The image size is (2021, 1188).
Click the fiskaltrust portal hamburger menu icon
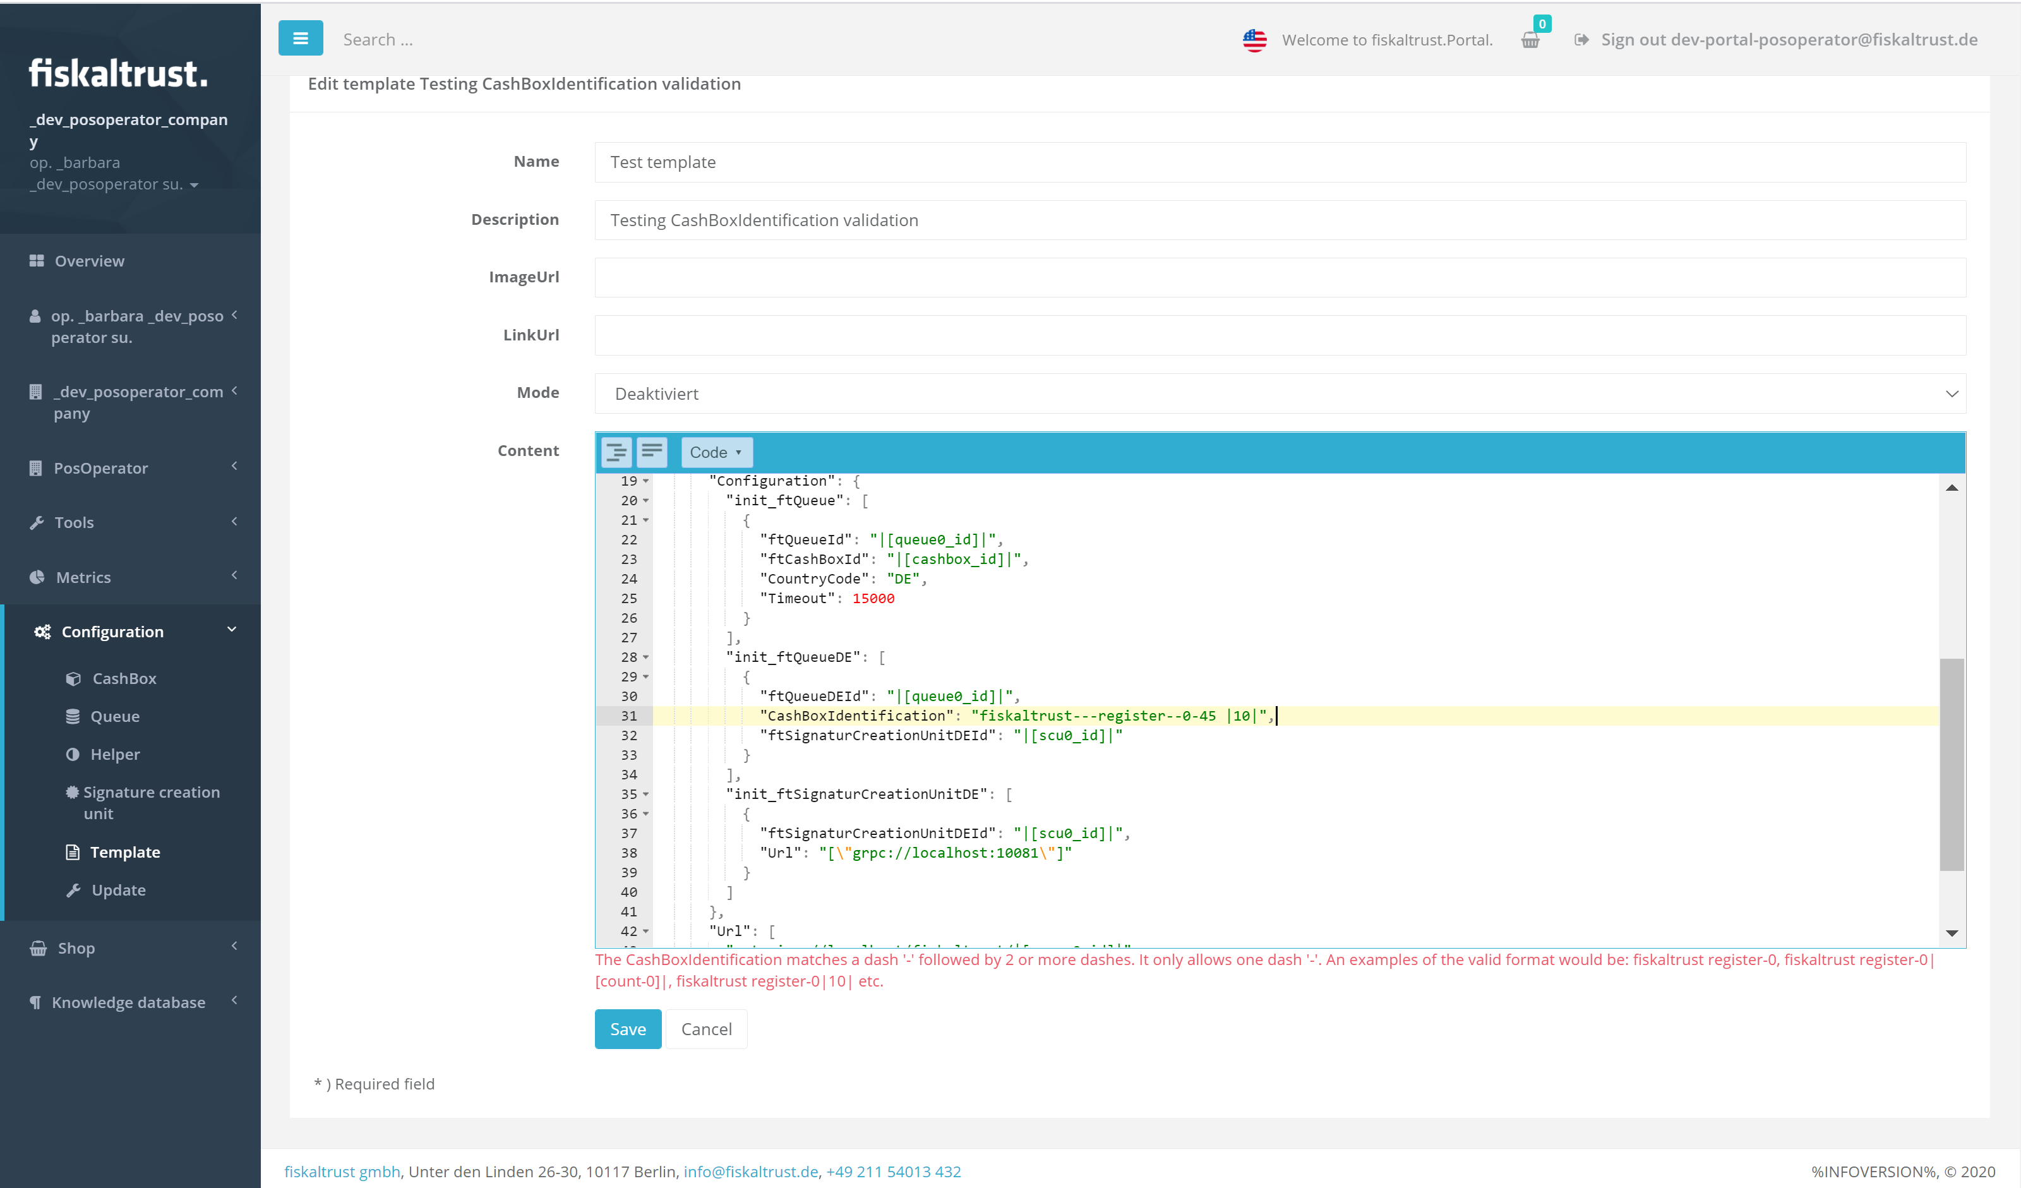[301, 38]
